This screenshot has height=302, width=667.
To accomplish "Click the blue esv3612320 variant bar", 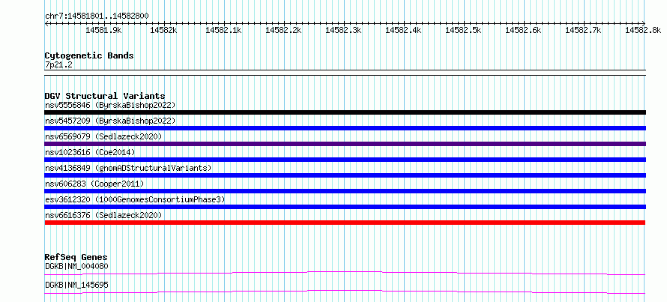I will (345, 207).
